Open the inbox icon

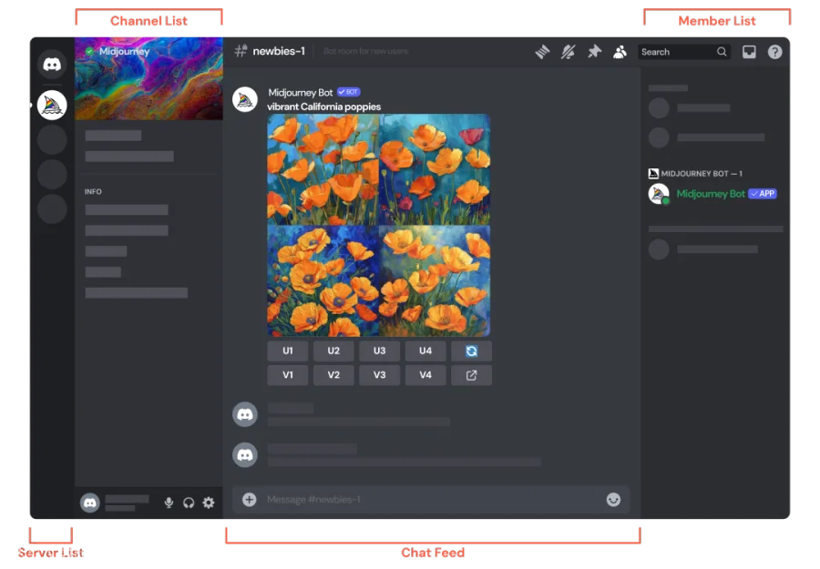tap(749, 52)
